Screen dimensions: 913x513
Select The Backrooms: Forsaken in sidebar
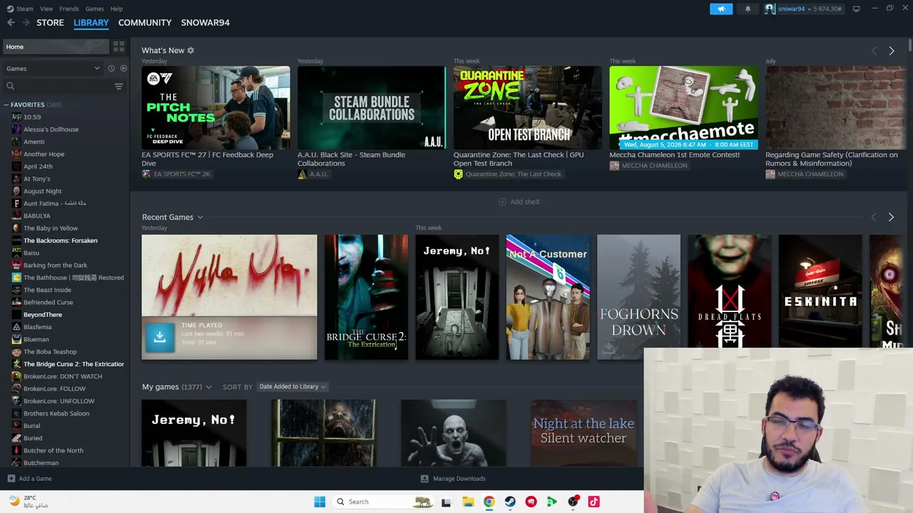(61, 241)
